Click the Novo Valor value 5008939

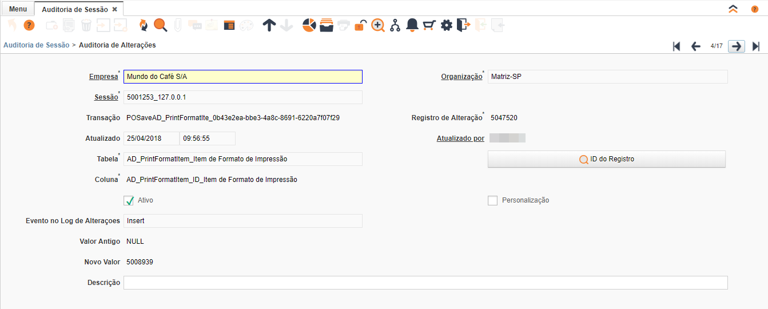[x=140, y=262]
